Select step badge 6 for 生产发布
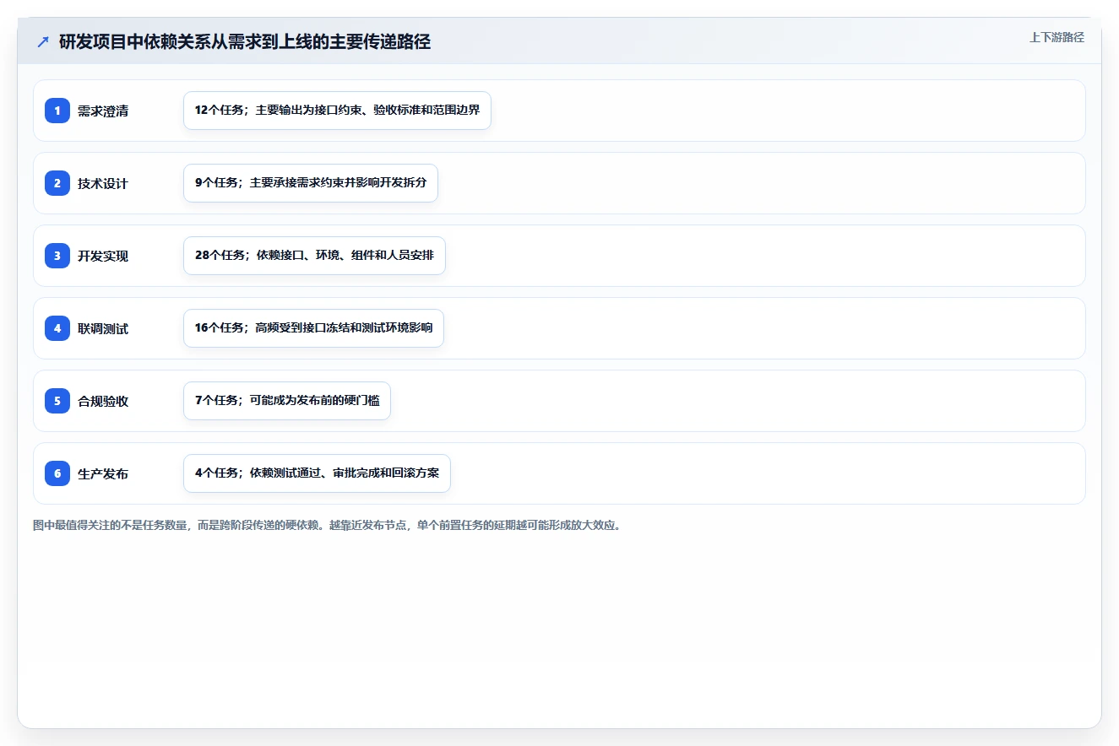Screen dimensions: 1119x746 click(x=57, y=473)
